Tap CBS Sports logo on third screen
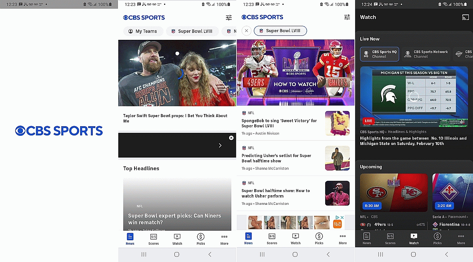This screenshot has width=473, height=262. point(262,17)
